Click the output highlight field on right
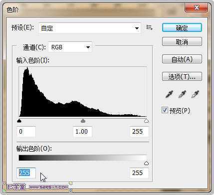Screen dimensions: 214x195 click(x=139, y=173)
